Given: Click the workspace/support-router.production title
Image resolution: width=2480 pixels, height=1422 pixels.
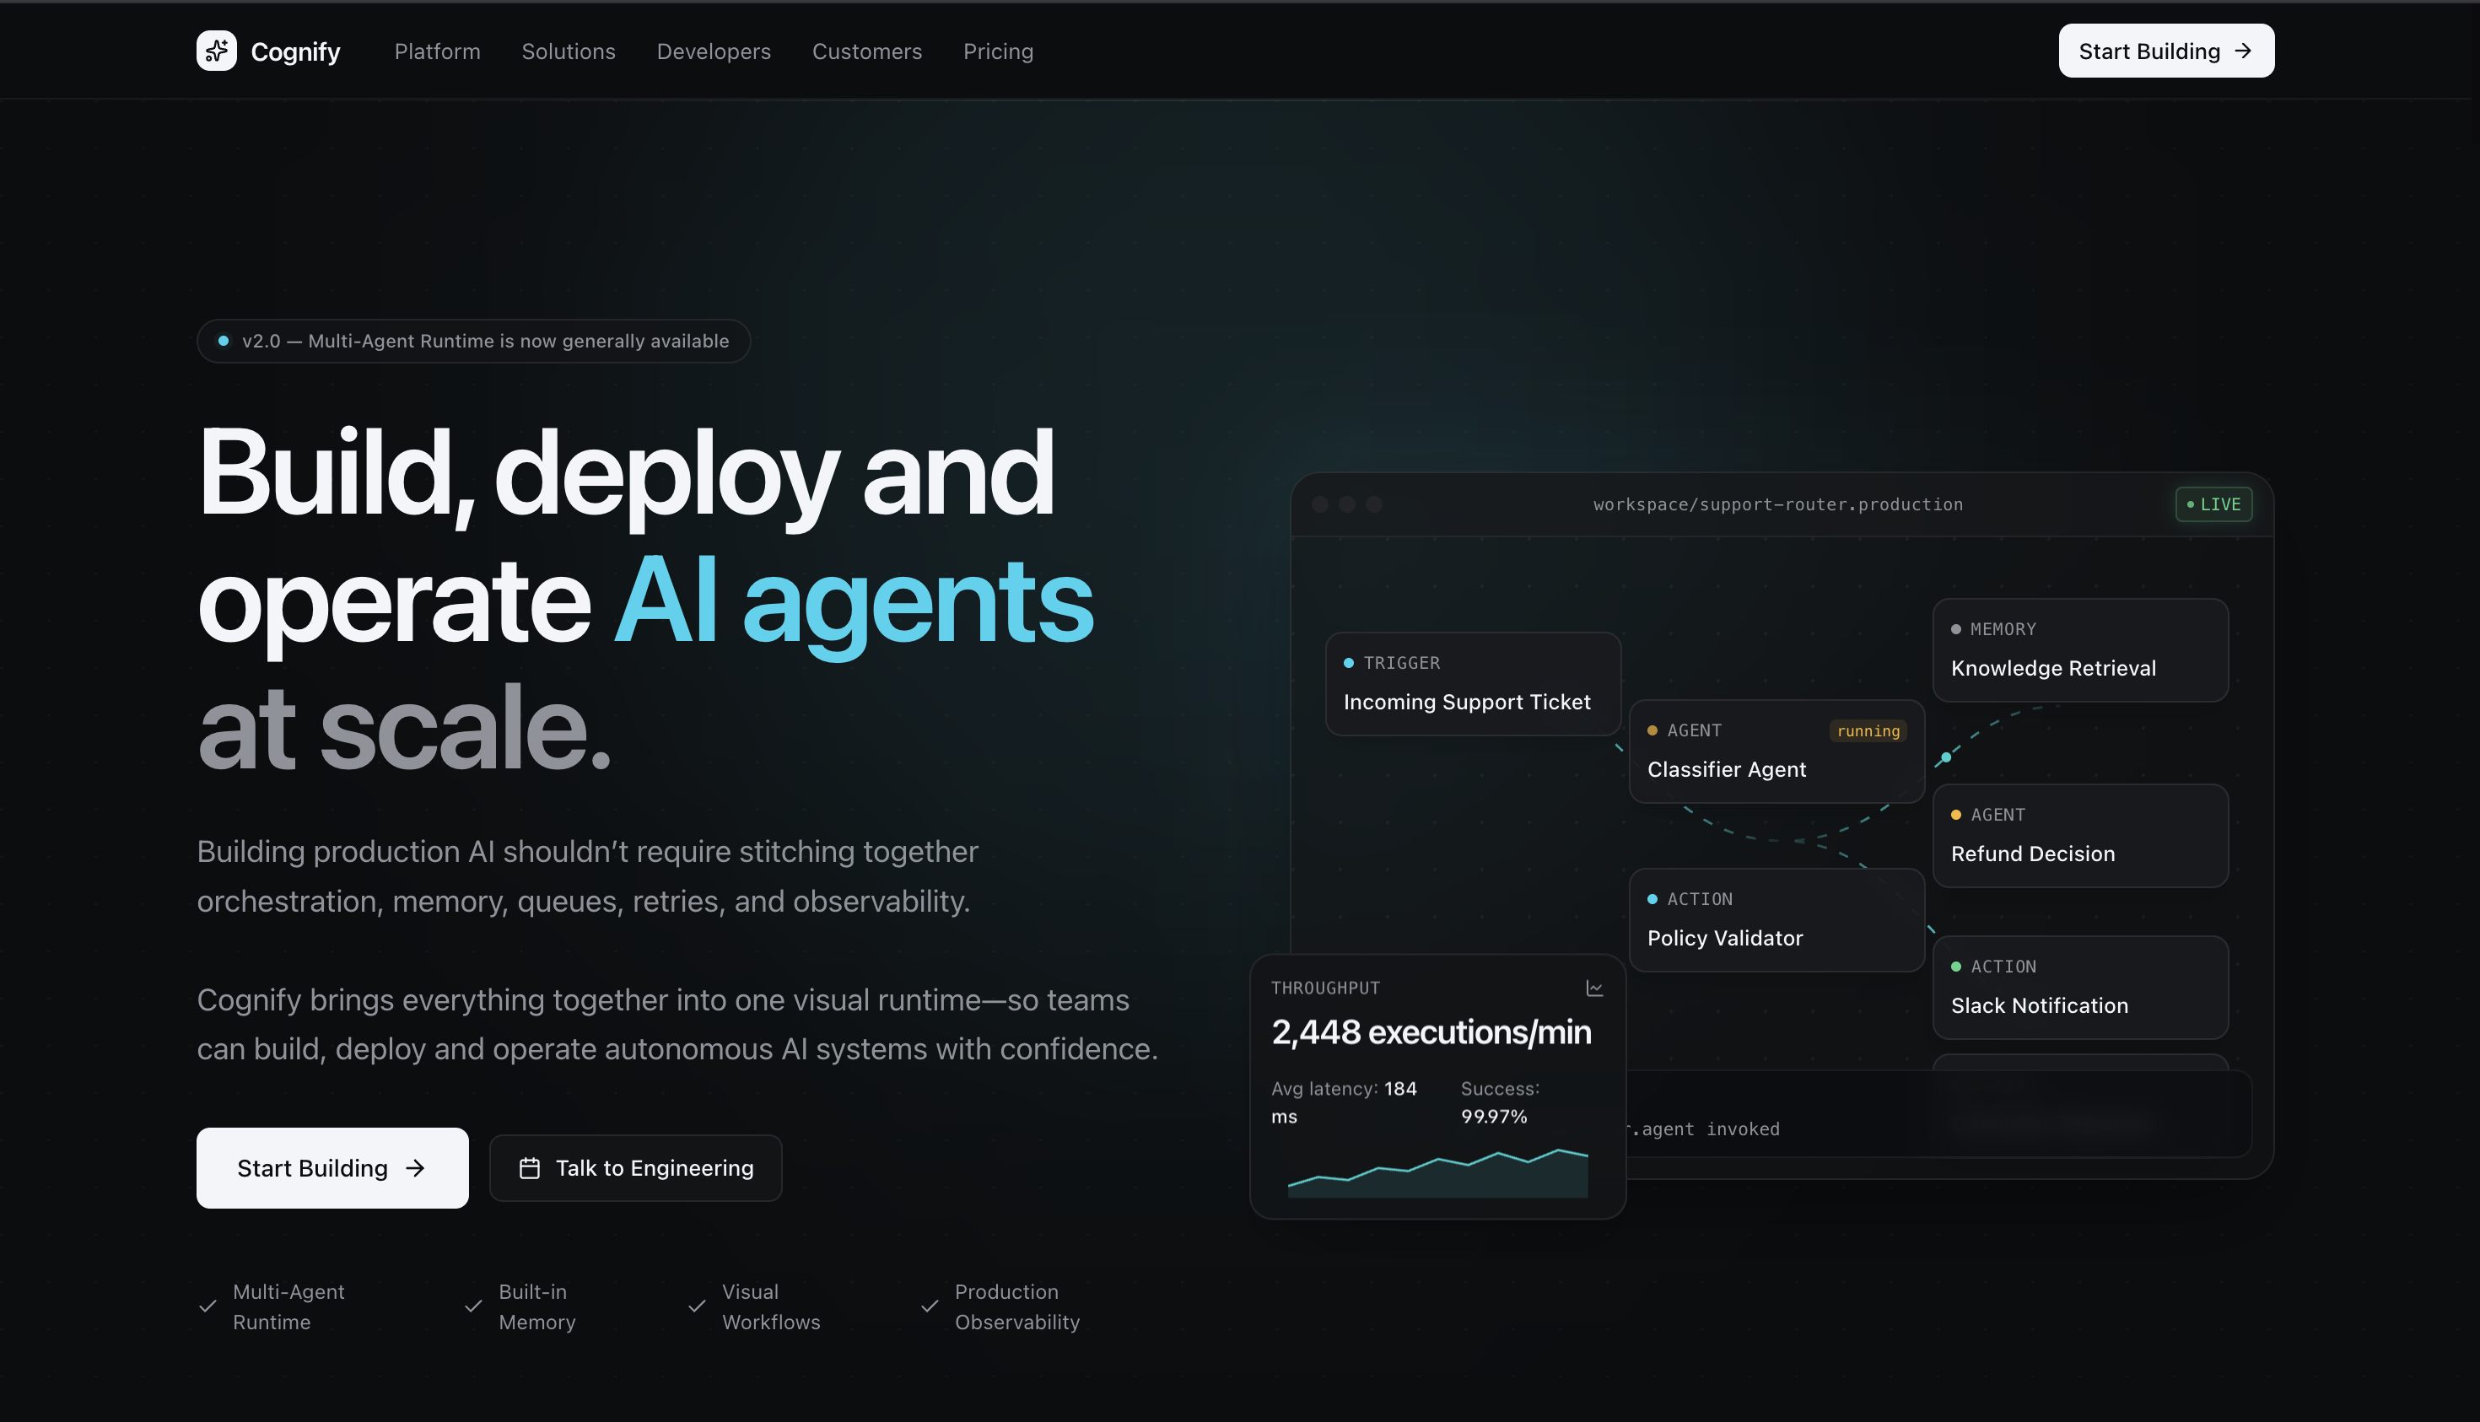Looking at the screenshot, I should pyautogui.click(x=1777, y=504).
